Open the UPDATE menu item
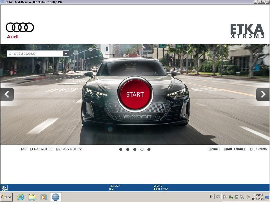This screenshot has width=270, height=202. (x=214, y=149)
